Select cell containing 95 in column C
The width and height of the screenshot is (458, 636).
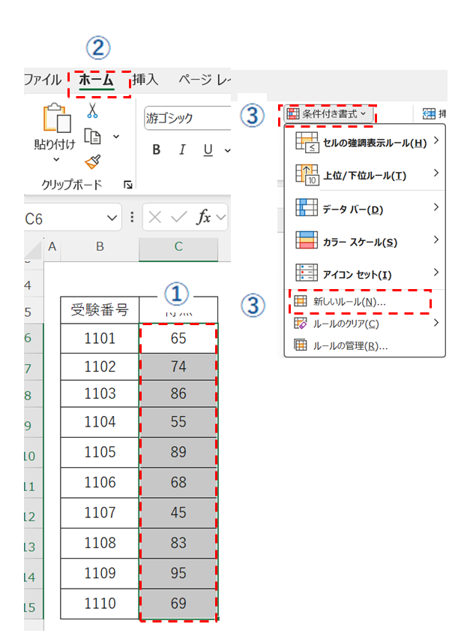(178, 574)
